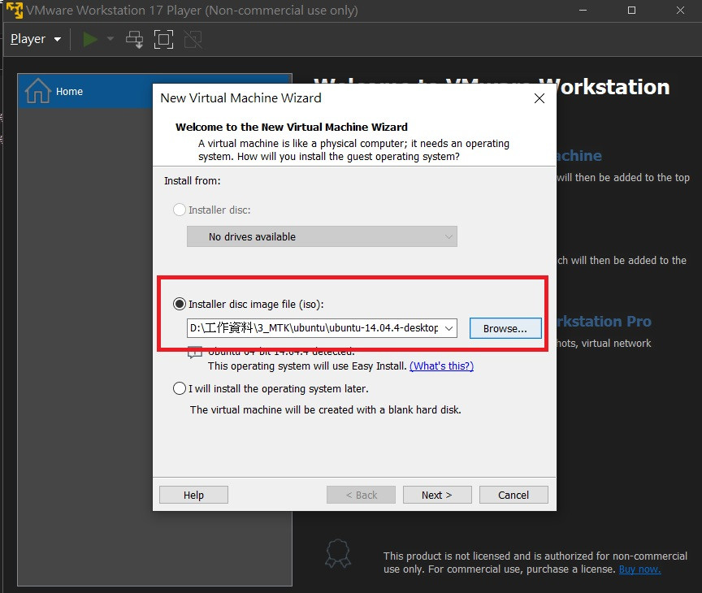This screenshot has width=702, height=593.
Task: Open the Buy now link
Action: click(x=639, y=569)
